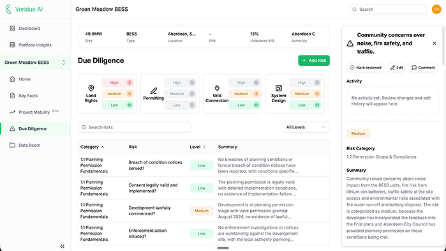The height and width of the screenshot is (251, 446).
Task: Filter Permitting by Low risks
Action: (x=181, y=105)
